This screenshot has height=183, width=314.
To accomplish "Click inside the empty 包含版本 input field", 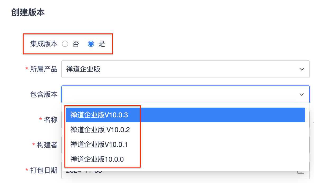I will point(186,94).
